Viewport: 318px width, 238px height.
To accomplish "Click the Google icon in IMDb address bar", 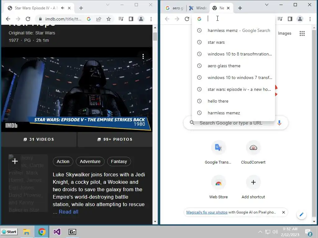I will (x=89, y=19).
